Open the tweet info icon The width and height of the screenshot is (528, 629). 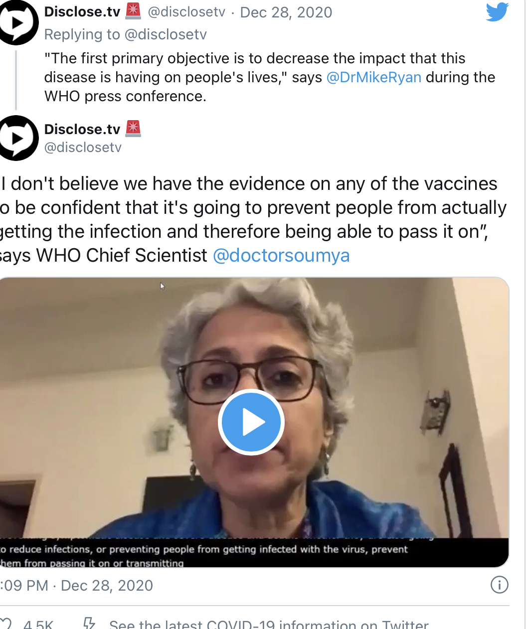pos(499,585)
